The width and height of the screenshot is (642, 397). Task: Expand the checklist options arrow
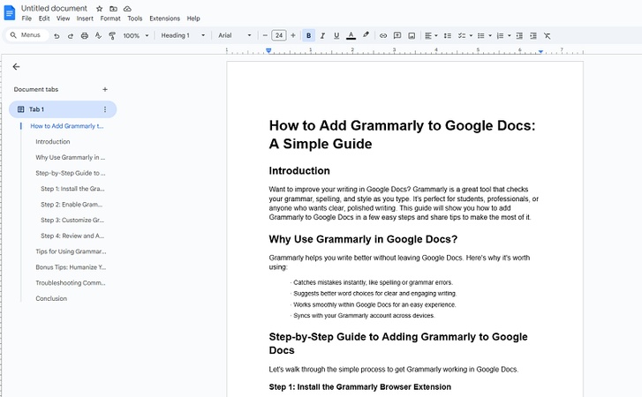[x=471, y=36]
